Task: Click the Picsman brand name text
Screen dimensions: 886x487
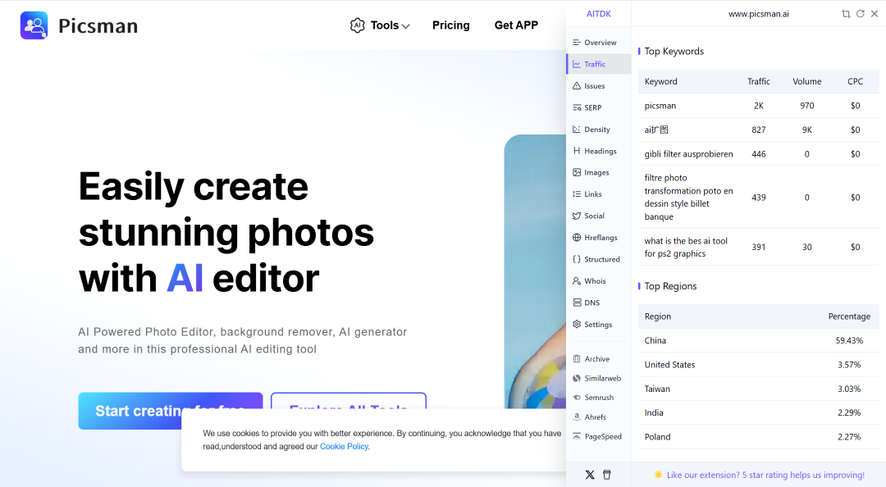Action: point(98,26)
